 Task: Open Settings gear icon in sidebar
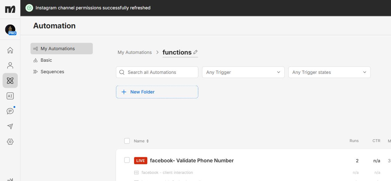10,142
